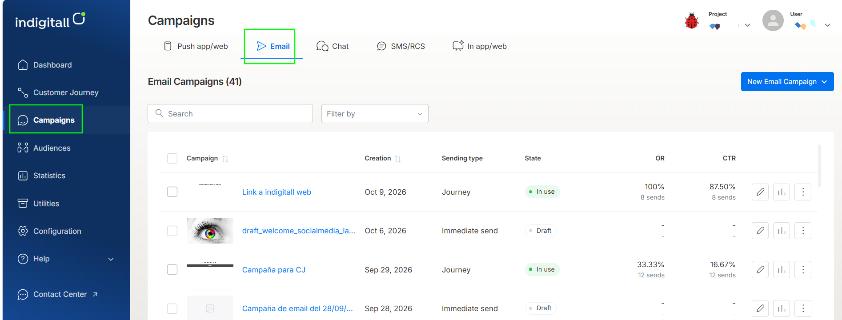
Task: Click the indigitall logo
Action: pos(50,20)
